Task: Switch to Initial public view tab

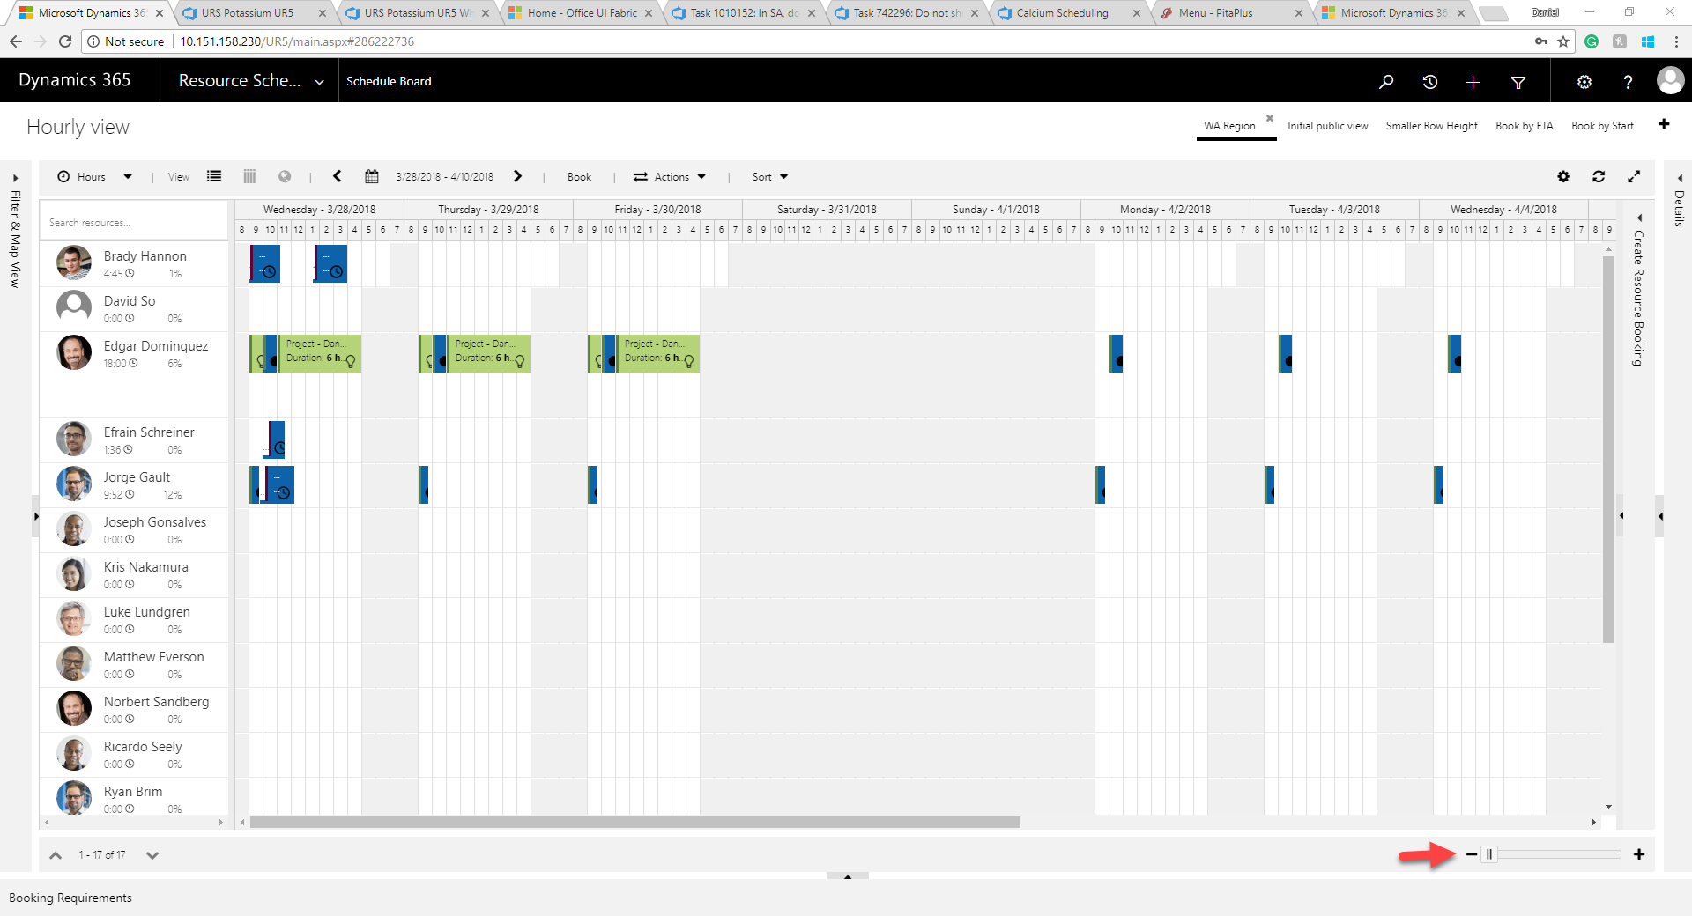Action: (1327, 126)
